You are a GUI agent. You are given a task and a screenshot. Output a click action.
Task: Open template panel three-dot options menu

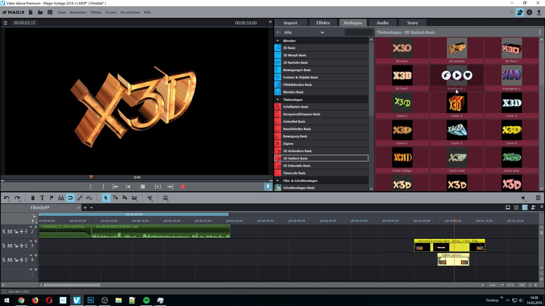coord(540,32)
